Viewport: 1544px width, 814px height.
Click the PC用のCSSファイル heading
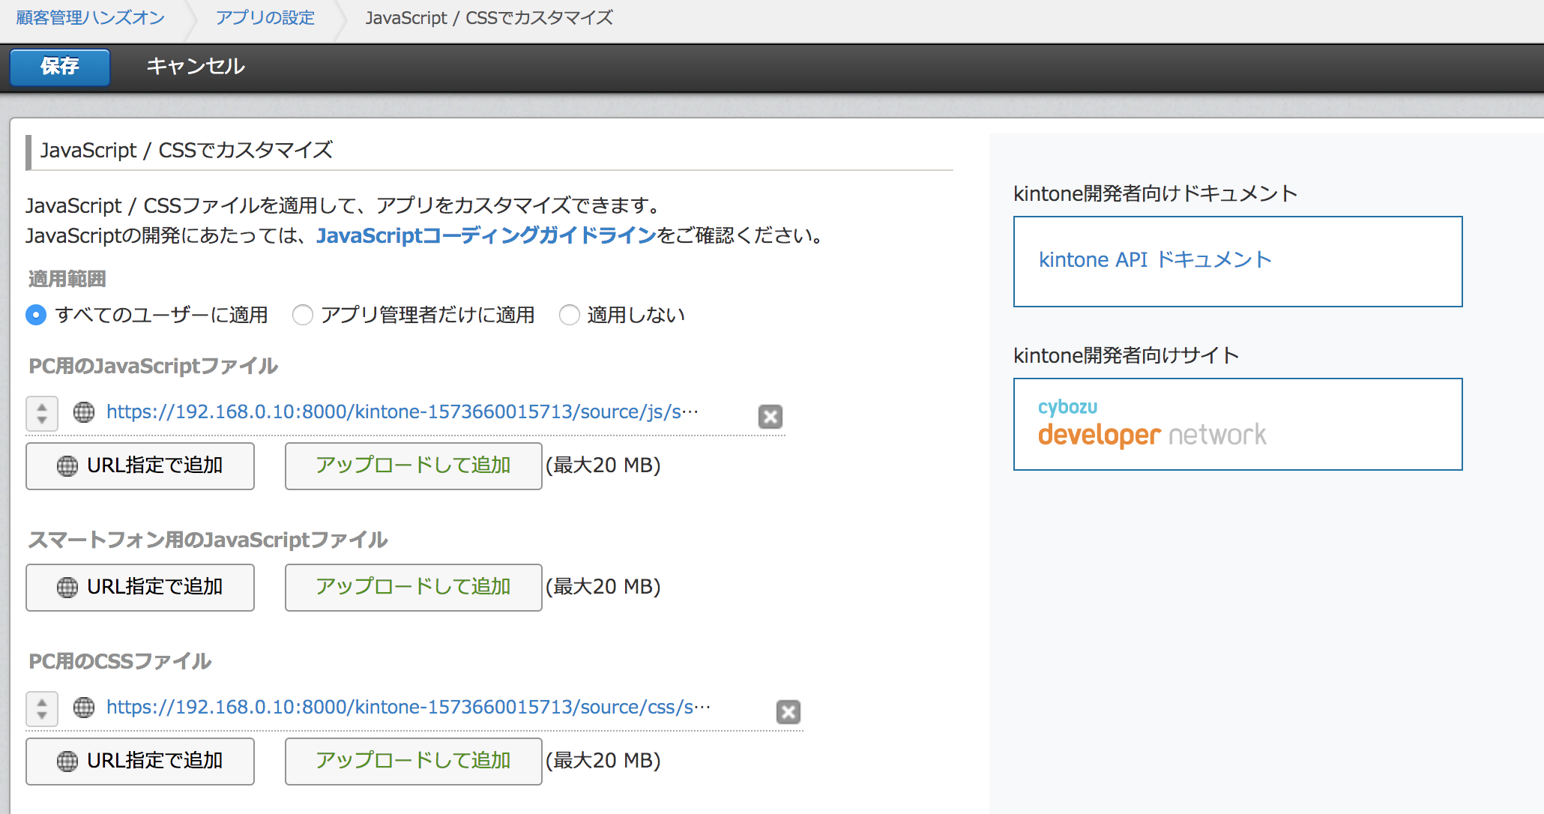click(x=120, y=661)
